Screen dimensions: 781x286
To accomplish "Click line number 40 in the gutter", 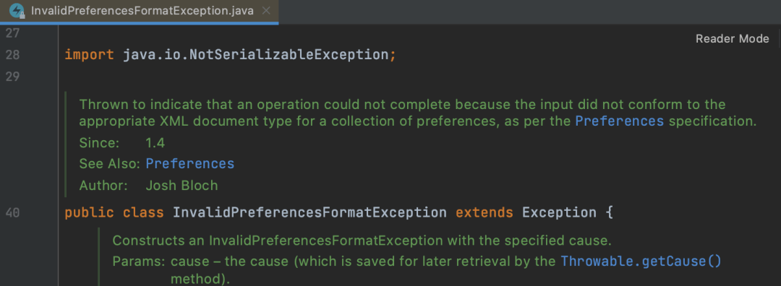I will (x=12, y=213).
